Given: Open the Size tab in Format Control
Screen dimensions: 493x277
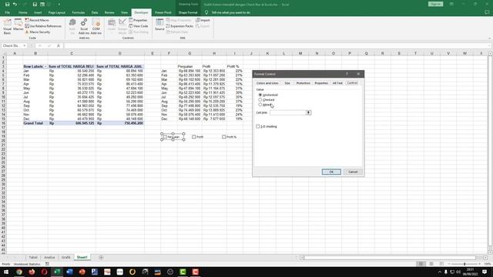Looking at the screenshot, I should (287, 83).
